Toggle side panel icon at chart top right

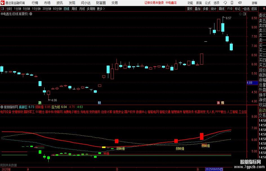(x=244, y=14)
